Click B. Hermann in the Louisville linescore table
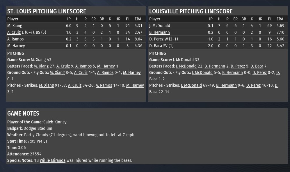 159,32
